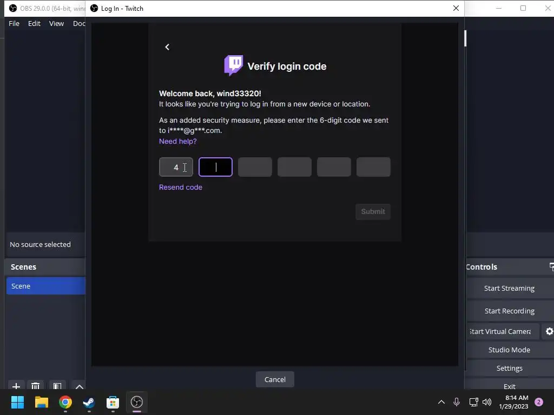Click the login dialog scrollbar thumb
Image resolution: width=554 pixels, height=415 pixels.
coord(465,38)
